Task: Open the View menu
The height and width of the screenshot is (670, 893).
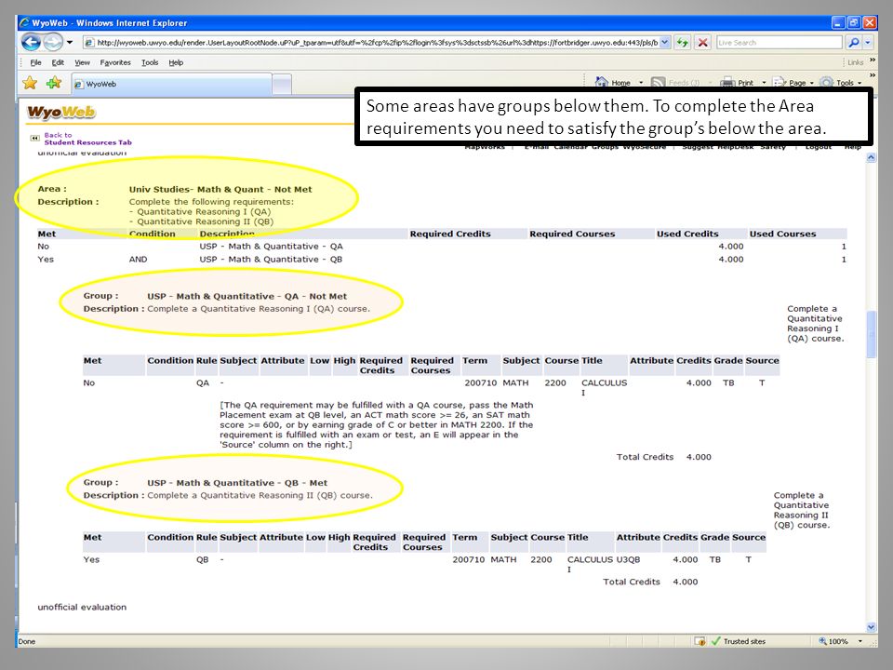Action: tap(82, 62)
